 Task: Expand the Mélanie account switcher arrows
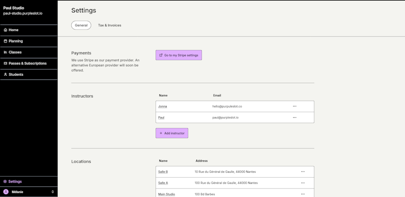coord(53,192)
